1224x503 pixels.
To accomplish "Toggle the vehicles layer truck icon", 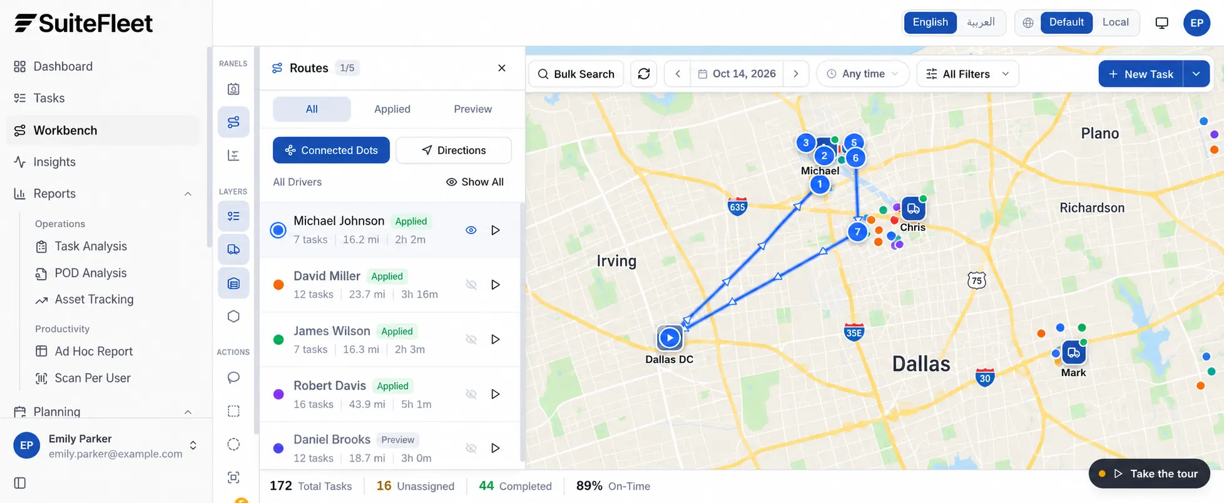I will coord(233,250).
